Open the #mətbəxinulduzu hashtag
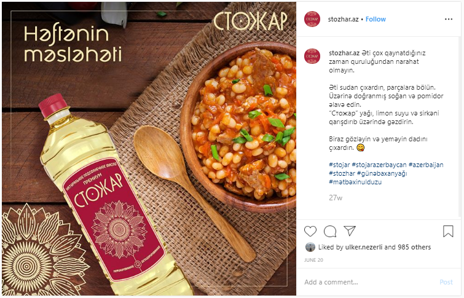 pos(355,182)
